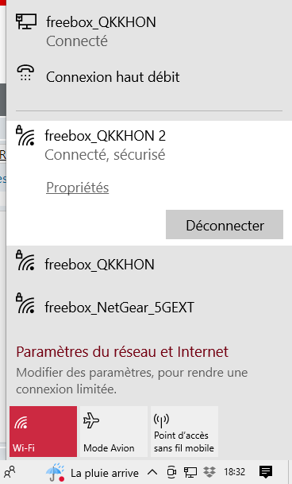292x484 pixels.
Task: Click the network computer icon in system tray
Action: click(190, 472)
